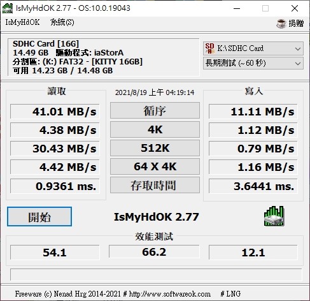Viewport: 310px width, 301px height.
Task: Click the 讀取 read group label
Action: coord(57,91)
